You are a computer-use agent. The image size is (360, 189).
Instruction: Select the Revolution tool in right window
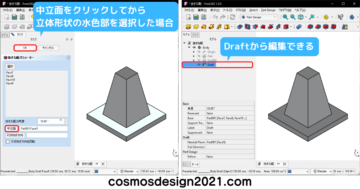point(196,27)
